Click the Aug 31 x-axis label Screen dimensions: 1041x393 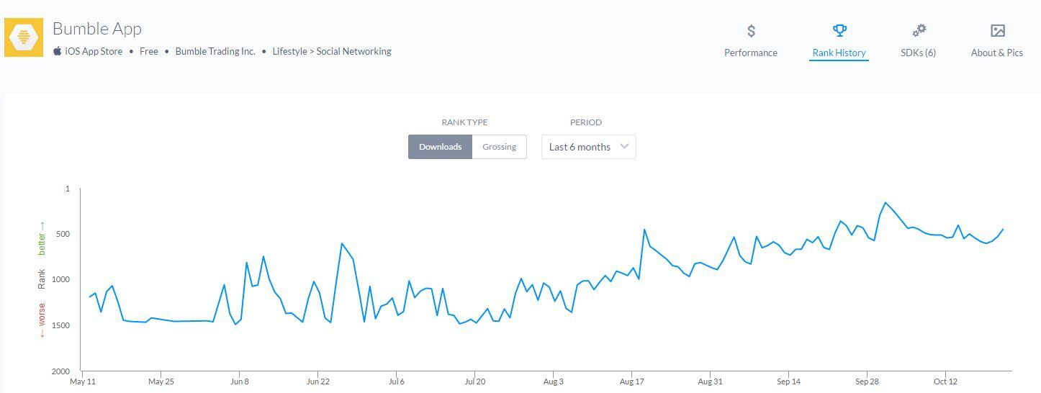711,381
